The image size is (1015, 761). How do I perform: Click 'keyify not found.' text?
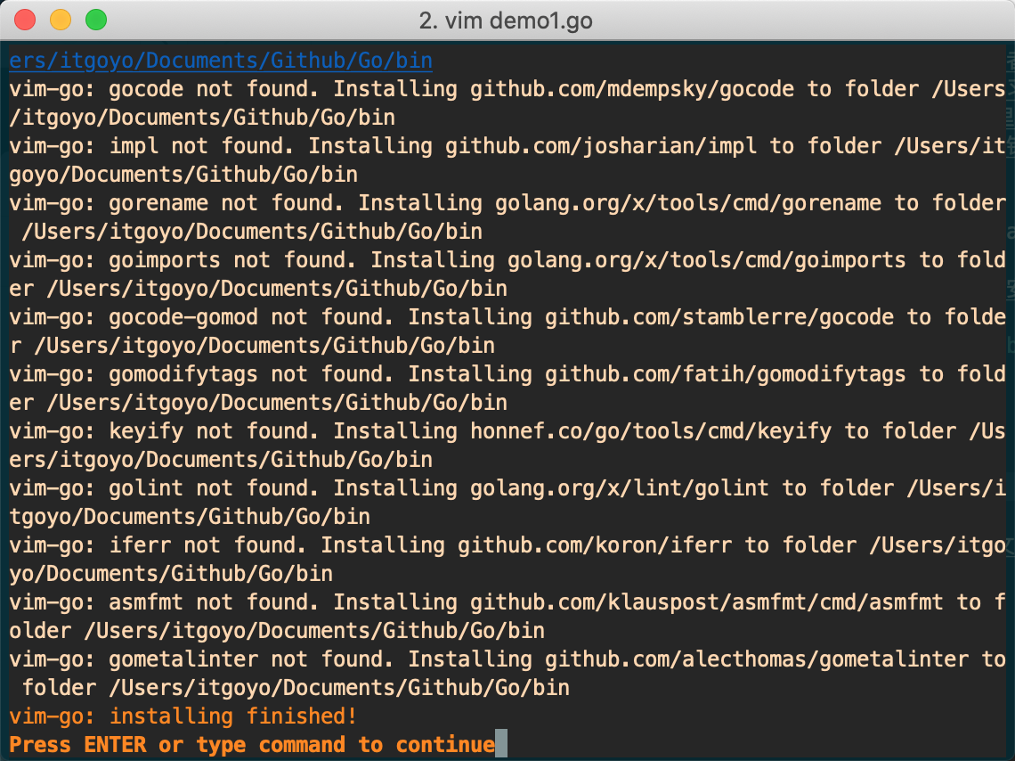pyautogui.click(x=214, y=430)
